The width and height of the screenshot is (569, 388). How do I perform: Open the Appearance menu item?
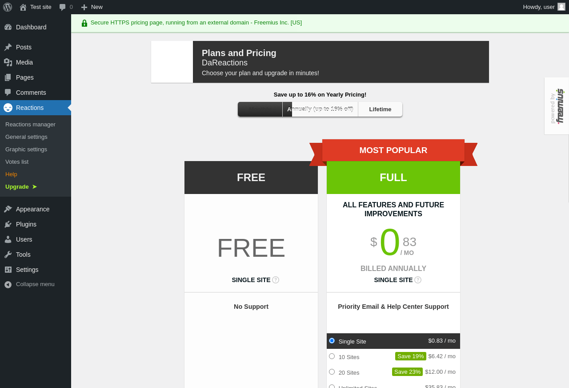point(36,209)
